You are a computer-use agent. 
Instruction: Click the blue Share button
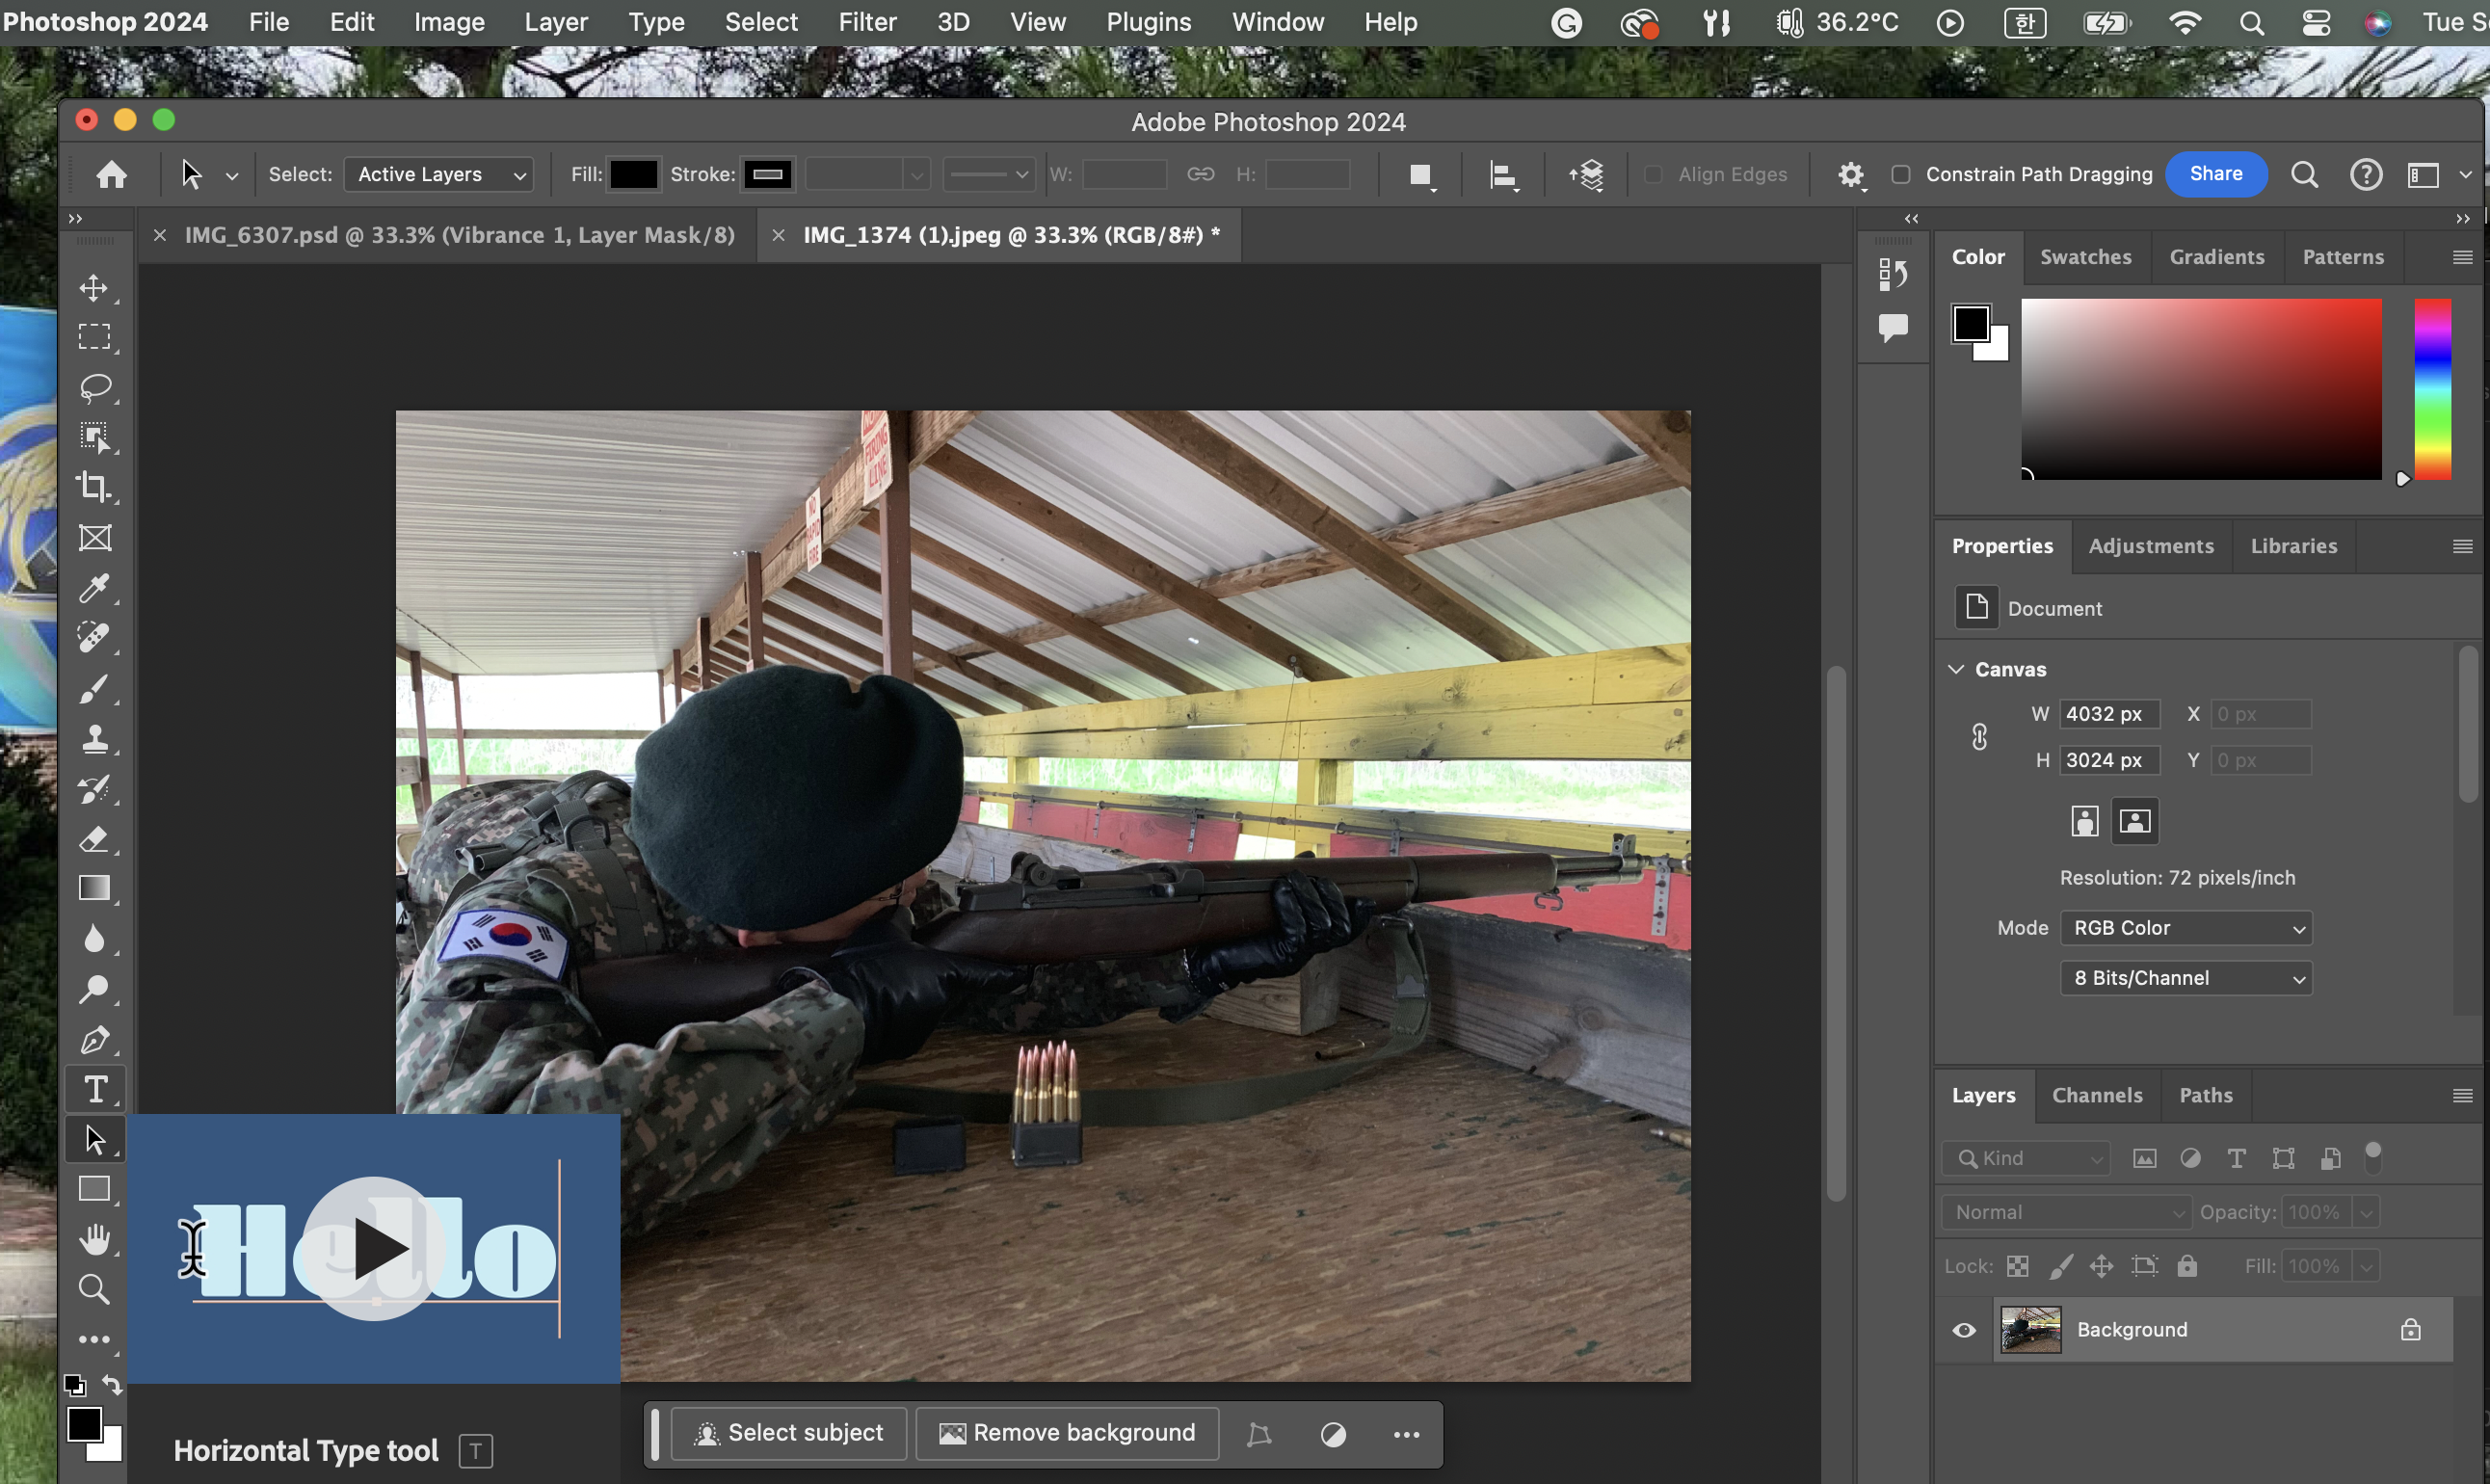point(2215,174)
